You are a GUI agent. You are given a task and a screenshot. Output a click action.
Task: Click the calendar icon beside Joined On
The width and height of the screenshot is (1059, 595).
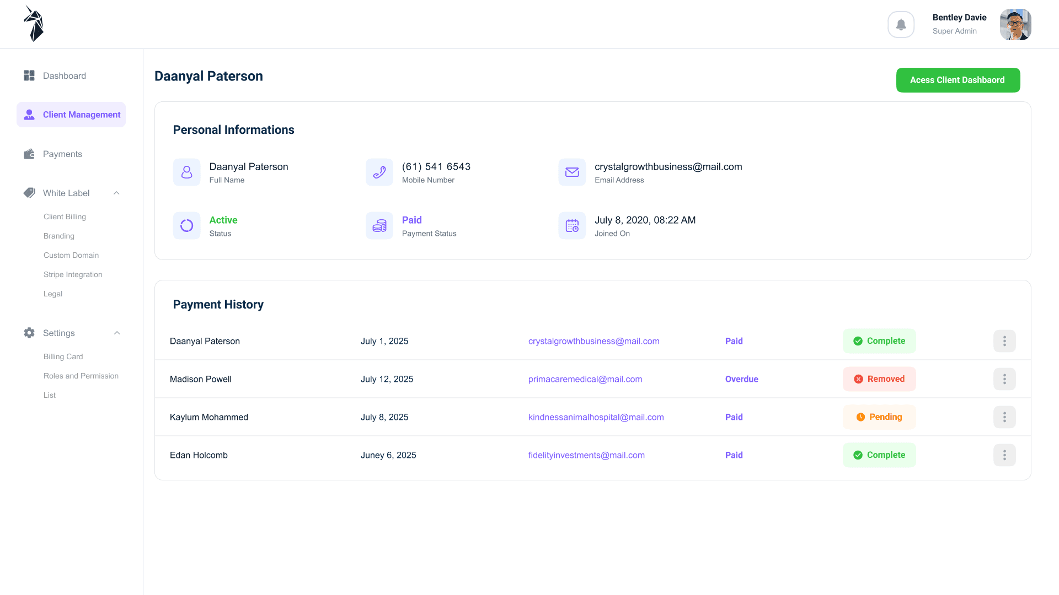(572, 226)
